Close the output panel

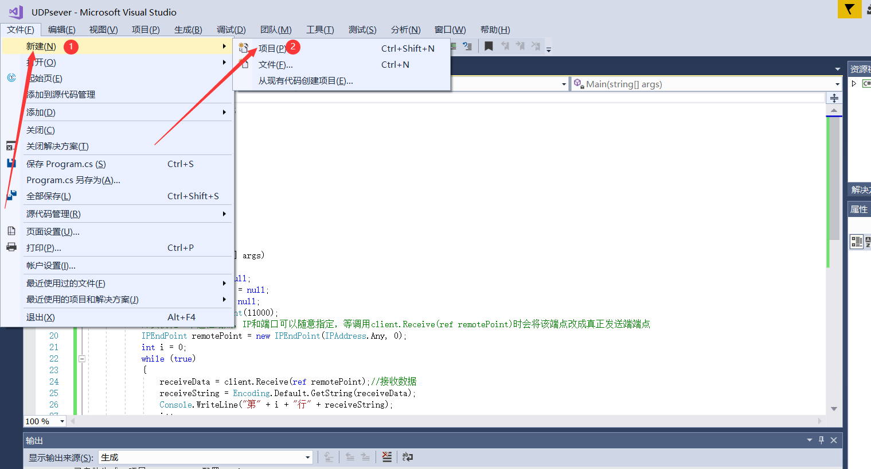coord(834,440)
